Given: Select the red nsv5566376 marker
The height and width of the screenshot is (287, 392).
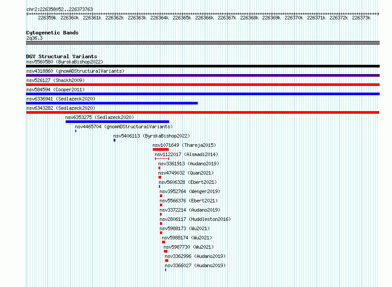Looking at the screenshot, I should (161, 205).
